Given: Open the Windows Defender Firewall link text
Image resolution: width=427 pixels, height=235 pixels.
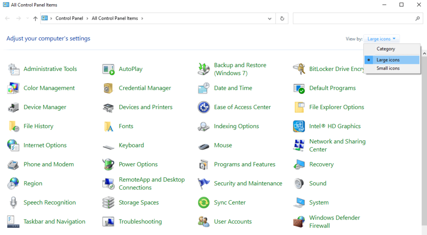Looking at the screenshot, I should 334,222.
